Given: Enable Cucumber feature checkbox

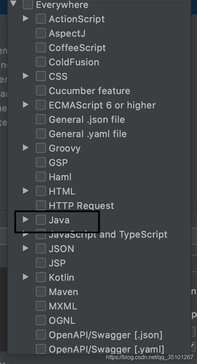Looking at the screenshot, I should tap(41, 90).
